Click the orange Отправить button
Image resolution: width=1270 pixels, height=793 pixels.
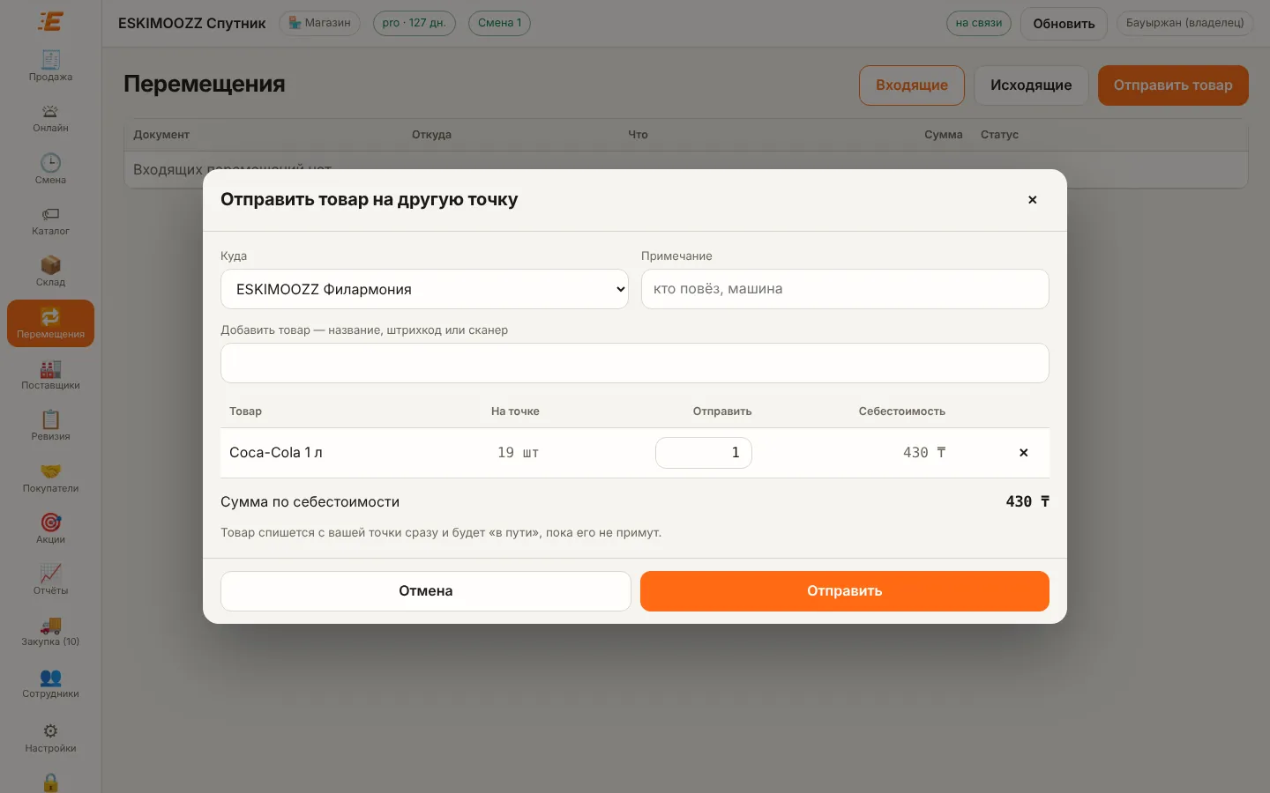(x=844, y=591)
